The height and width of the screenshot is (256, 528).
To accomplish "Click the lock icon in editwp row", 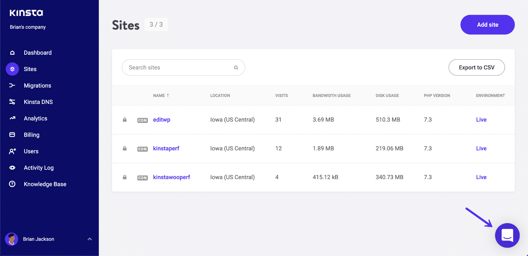I will point(125,120).
